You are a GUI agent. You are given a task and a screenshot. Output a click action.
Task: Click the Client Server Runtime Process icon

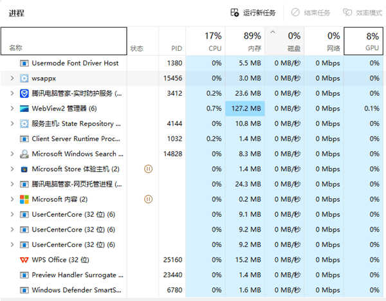tap(24, 139)
